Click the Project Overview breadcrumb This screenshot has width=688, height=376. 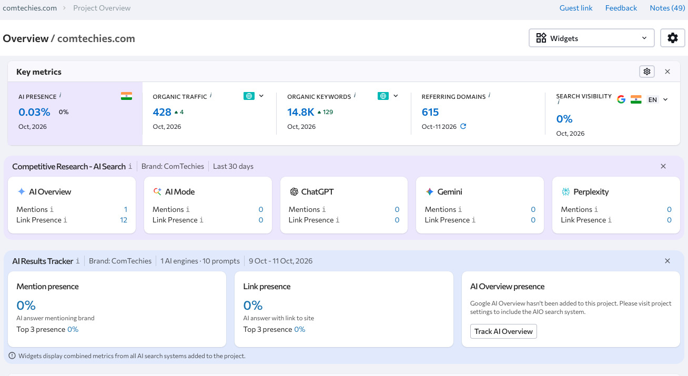click(x=102, y=8)
